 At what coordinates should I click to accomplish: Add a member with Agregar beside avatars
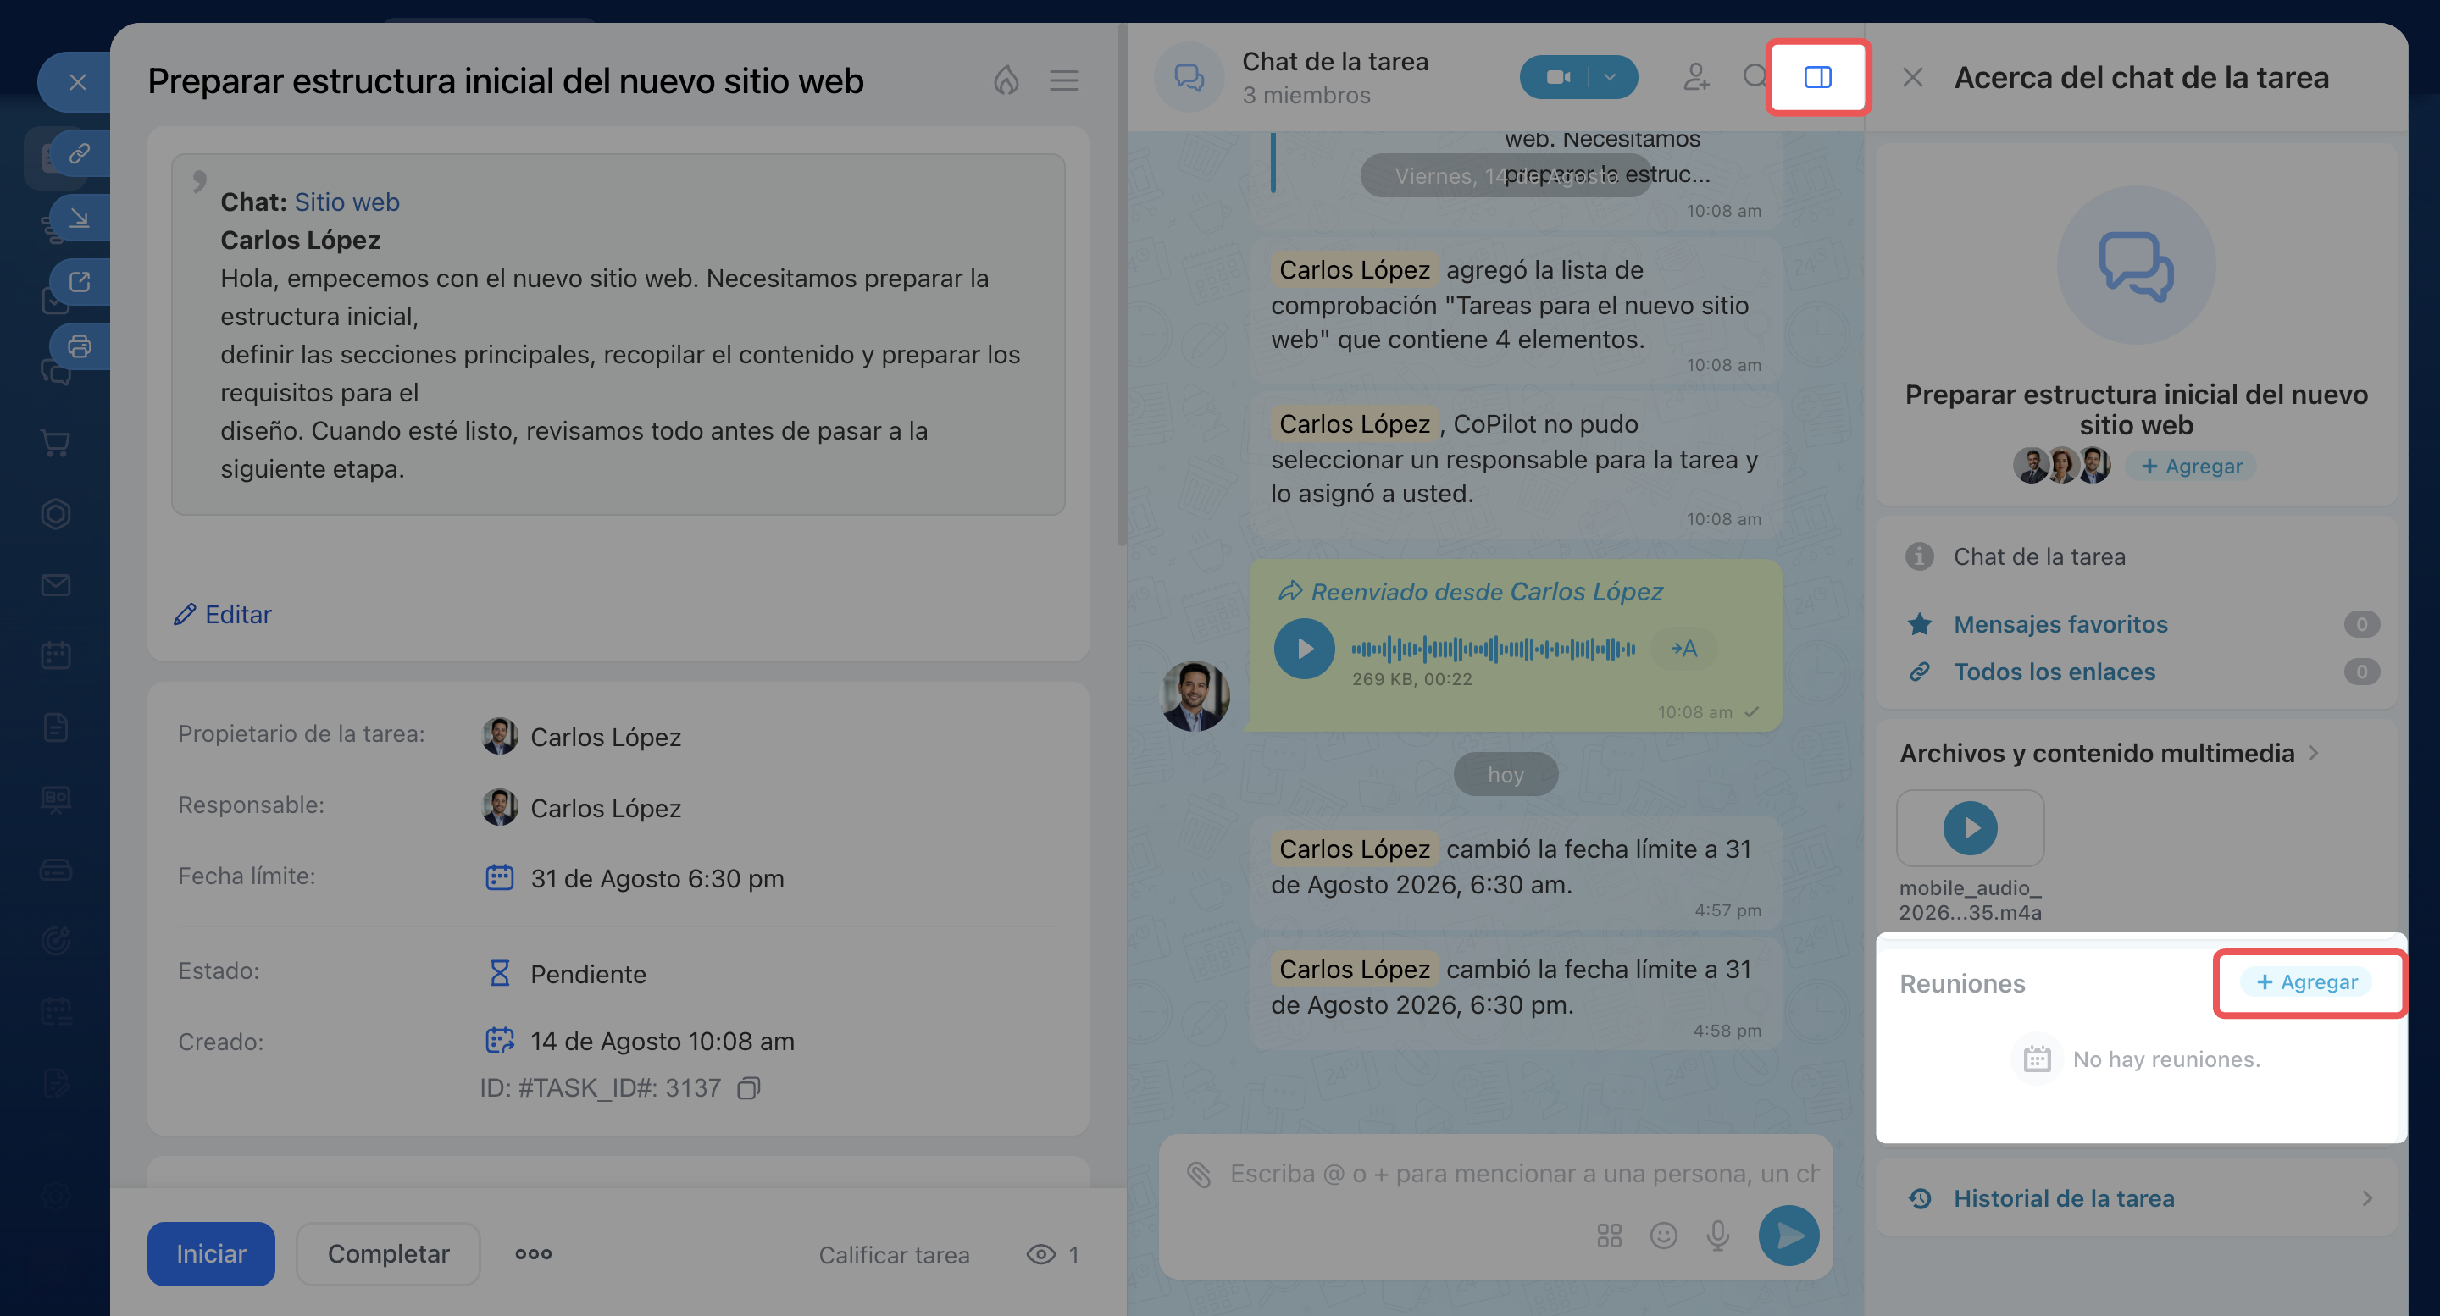coord(2192,466)
